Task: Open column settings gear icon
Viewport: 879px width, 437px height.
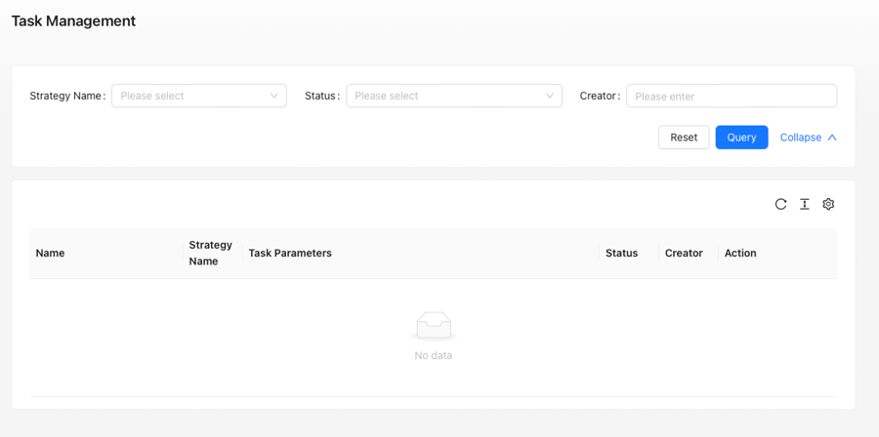Action: click(828, 204)
